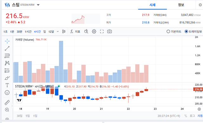Open candlestick chart type selector
The image size is (203, 123).
(64, 32)
